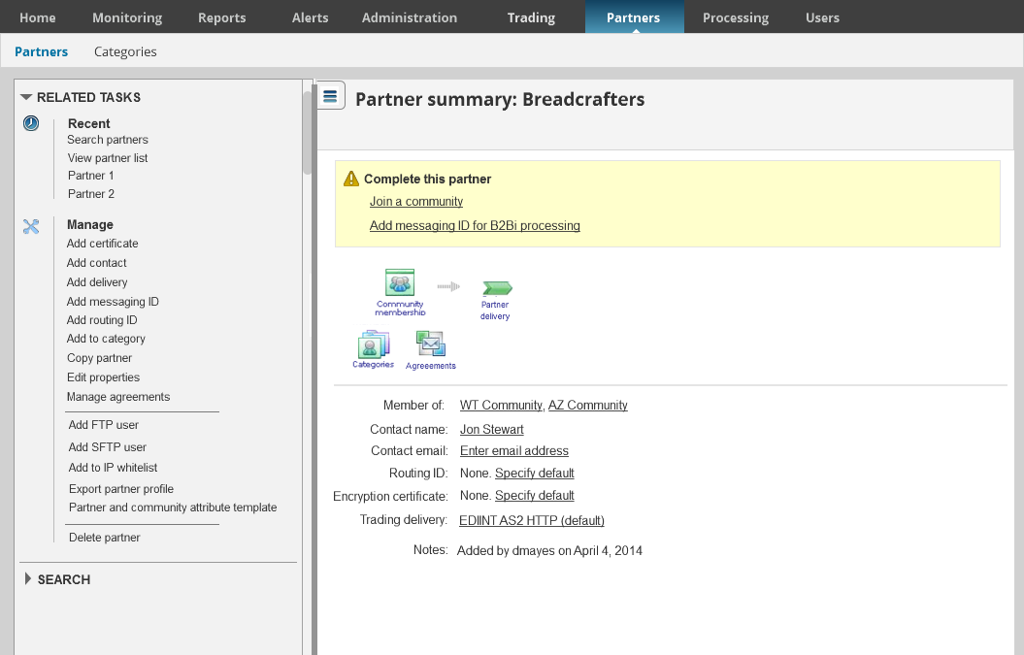Click the Recent clock icon

pos(31,123)
